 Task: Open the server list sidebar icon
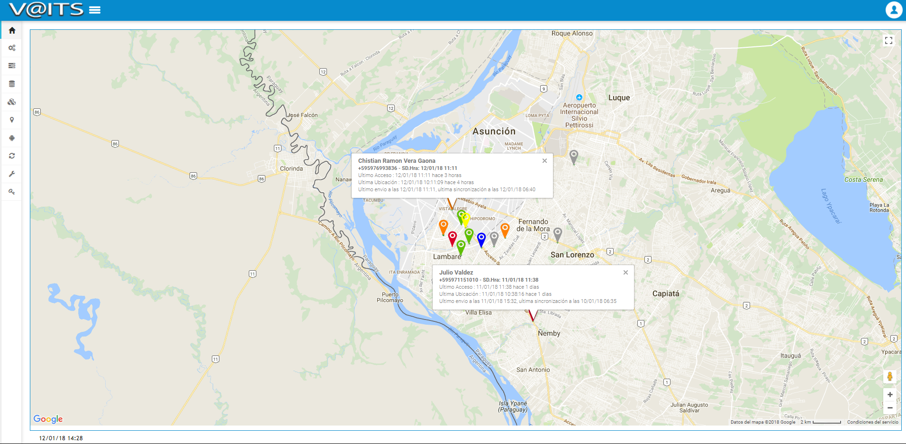pyautogui.click(x=12, y=66)
